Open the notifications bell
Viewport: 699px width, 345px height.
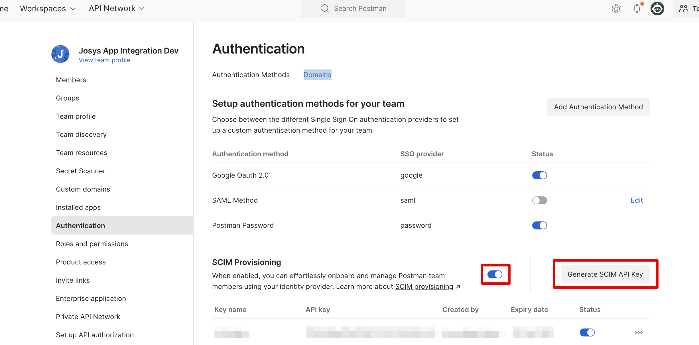point(637,9)
